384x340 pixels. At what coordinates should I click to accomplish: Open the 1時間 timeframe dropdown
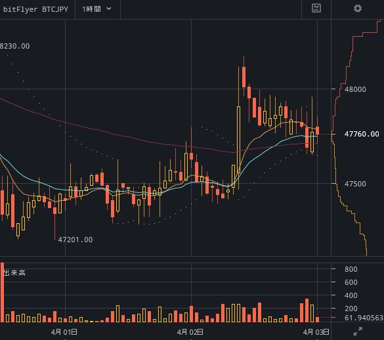(97, 9)
